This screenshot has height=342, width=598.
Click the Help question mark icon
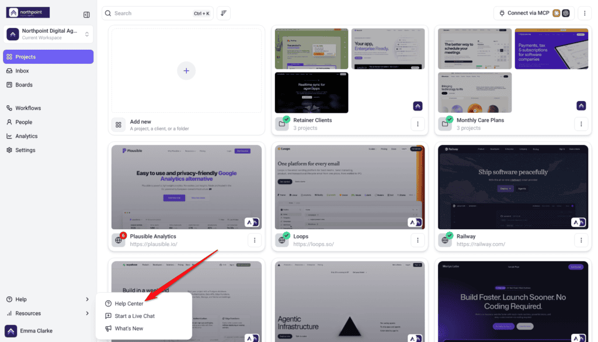9,299
